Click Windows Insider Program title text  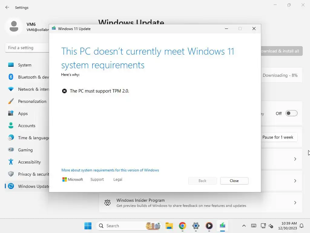pyautogui.click(x=140, y=200)
